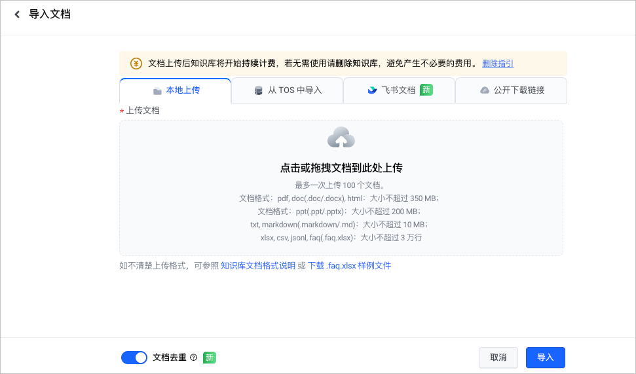Click the 文档去重 label text
The image size is (636, 374).
(x=170, y=358)
